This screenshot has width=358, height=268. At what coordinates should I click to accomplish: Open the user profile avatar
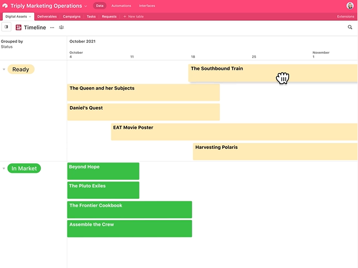350,6
